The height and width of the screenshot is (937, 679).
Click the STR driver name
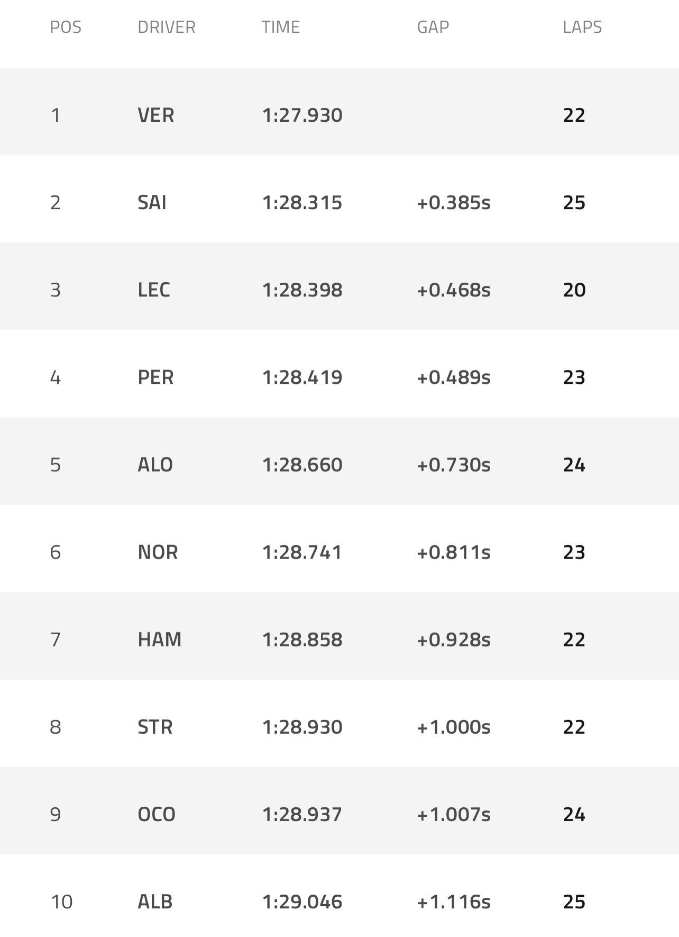[x=155, y=727]
